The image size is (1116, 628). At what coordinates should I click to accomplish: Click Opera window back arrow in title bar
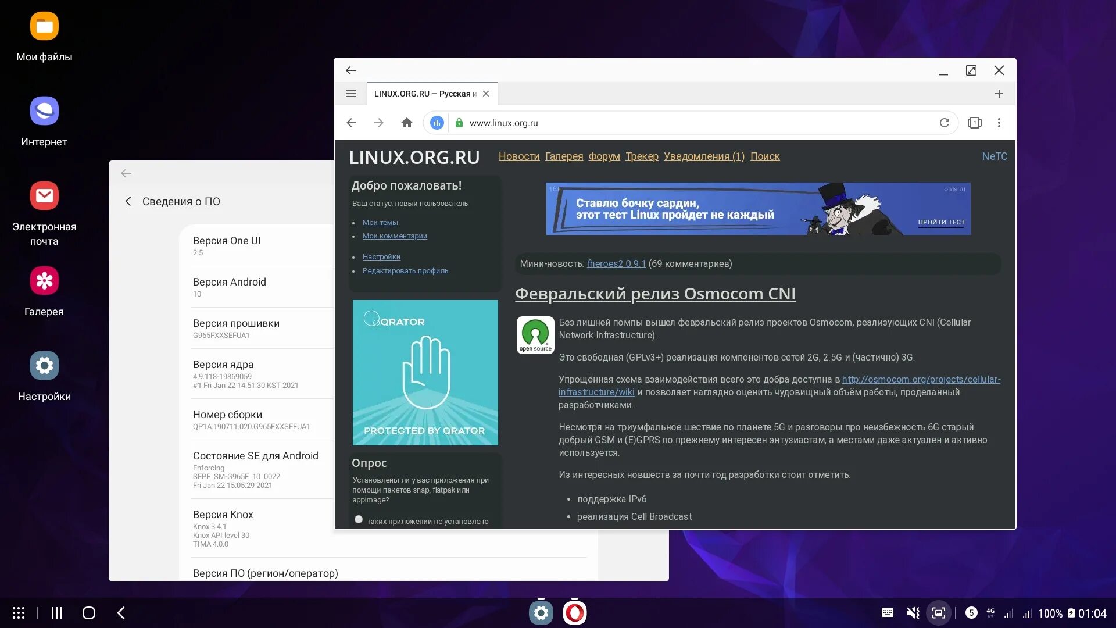[351, 70]
